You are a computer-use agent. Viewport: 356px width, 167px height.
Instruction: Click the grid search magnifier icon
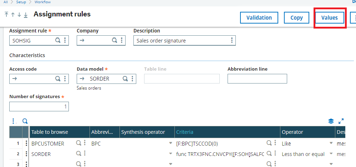coord(25,121)
